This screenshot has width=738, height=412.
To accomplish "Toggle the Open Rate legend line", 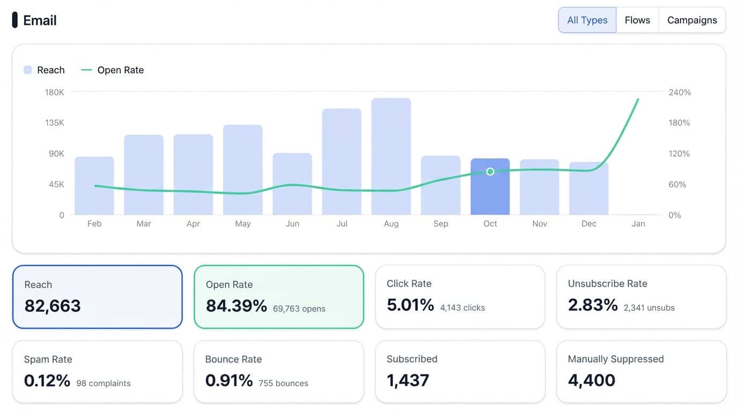I will [x=86, y=70].
